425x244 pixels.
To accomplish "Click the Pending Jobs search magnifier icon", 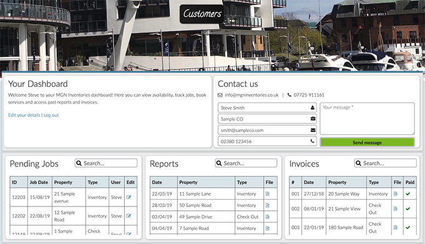I will tap(79, 163).
